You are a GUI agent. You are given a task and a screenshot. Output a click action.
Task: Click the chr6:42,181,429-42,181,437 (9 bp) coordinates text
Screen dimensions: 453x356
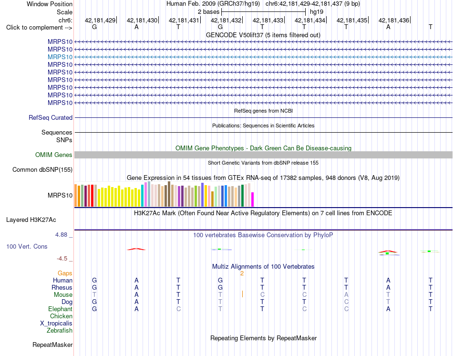[x=313, y=4]
